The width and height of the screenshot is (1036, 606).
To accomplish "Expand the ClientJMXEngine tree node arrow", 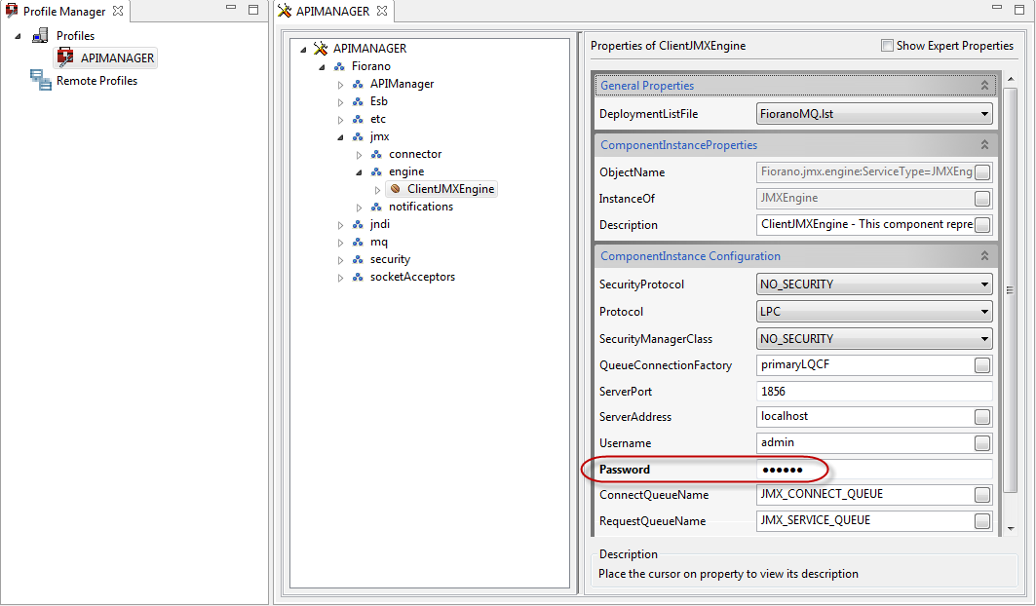I will click(378, 190).
